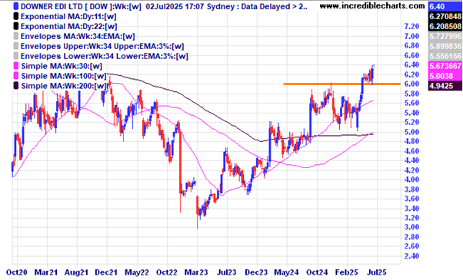
Task: Click the 5.727996 envelope value box
Action: [x=445, y=37]
